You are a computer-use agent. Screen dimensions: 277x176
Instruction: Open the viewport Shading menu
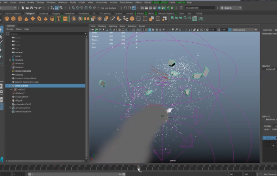(102, 26)
